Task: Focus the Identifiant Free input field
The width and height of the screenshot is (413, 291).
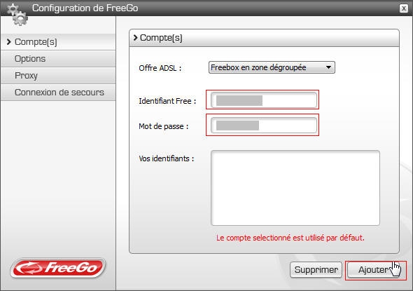Action: coord(264,100)
